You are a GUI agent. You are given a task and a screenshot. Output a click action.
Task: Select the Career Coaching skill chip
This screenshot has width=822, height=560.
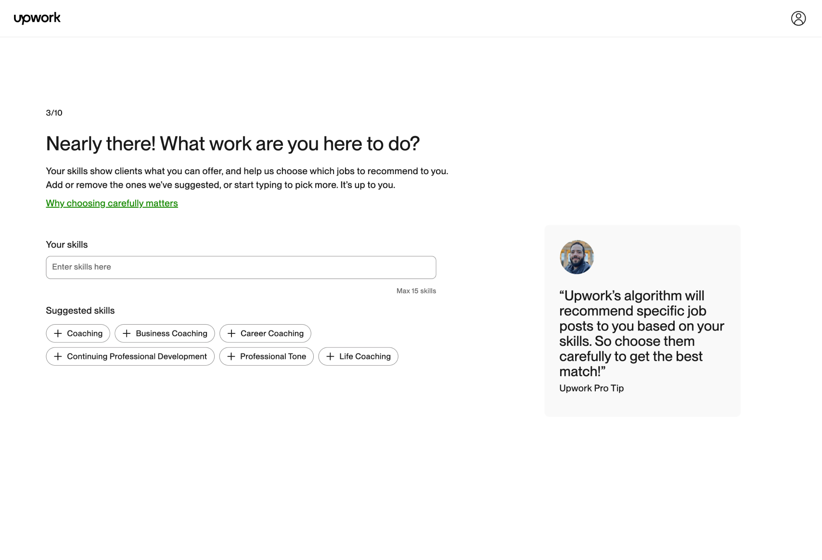[265, 333]
